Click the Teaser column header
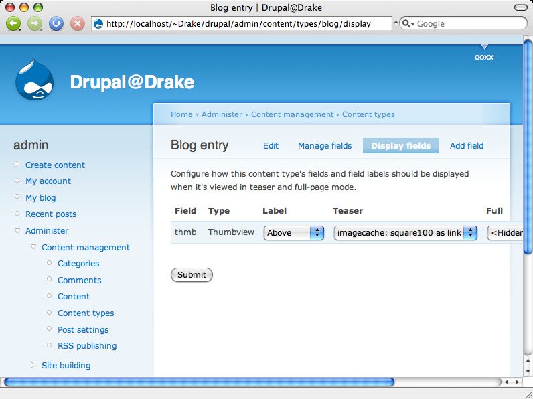533x399 pixels. [348, 211]
